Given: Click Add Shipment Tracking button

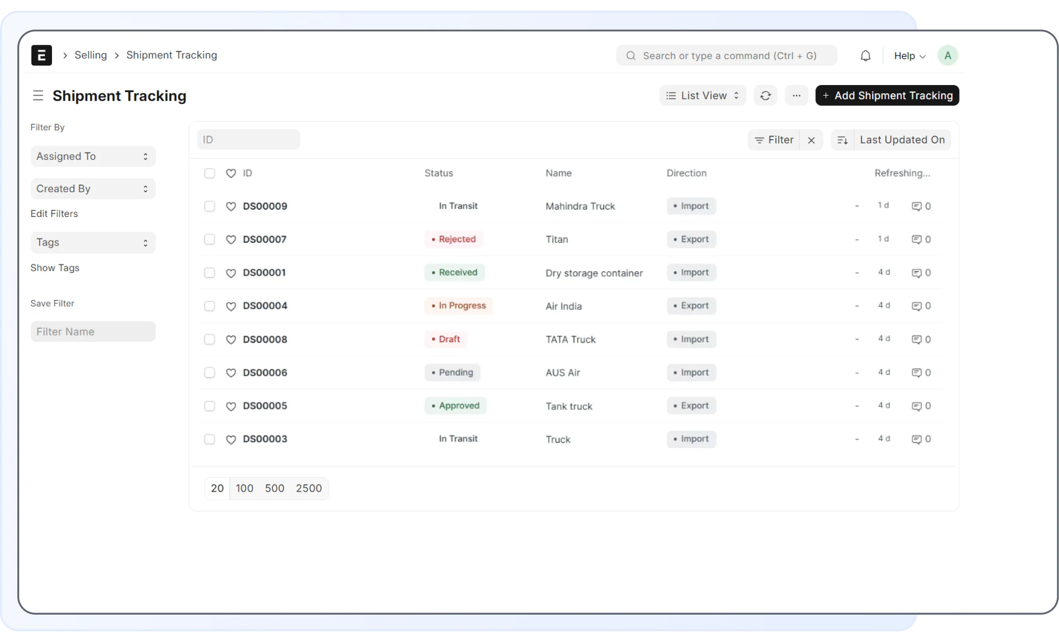Looking at the screenshot, I should pyautogui.click(x=887, y=95).
